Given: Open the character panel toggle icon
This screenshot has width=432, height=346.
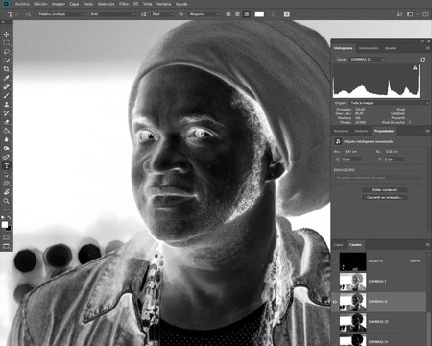Looking at the screenshot, I should pyautogui.click(x=287, y=14).
